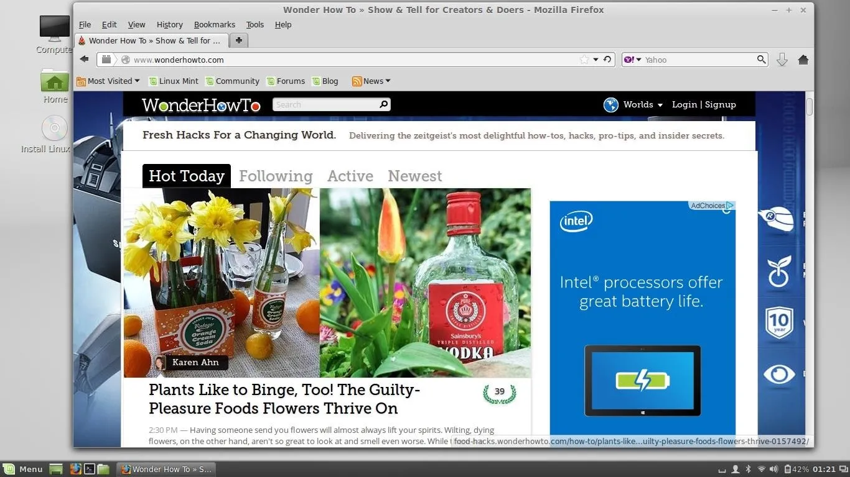Open the Bookmarks menu
This screenshot has width=850, height=477.
click(214, 25)
